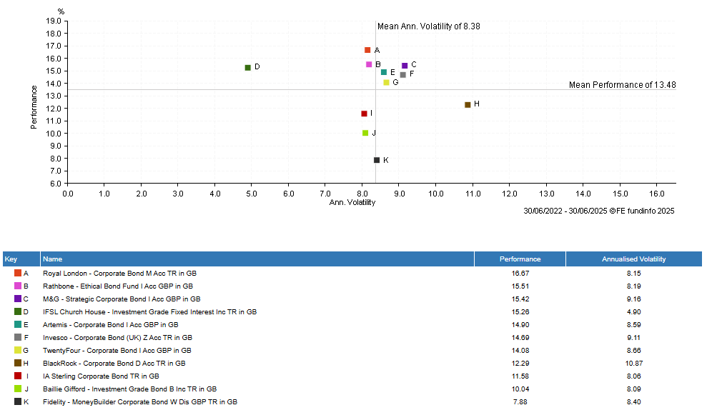
Task: Click dark green key swatch for row D
Action: [x=18, y=311]
